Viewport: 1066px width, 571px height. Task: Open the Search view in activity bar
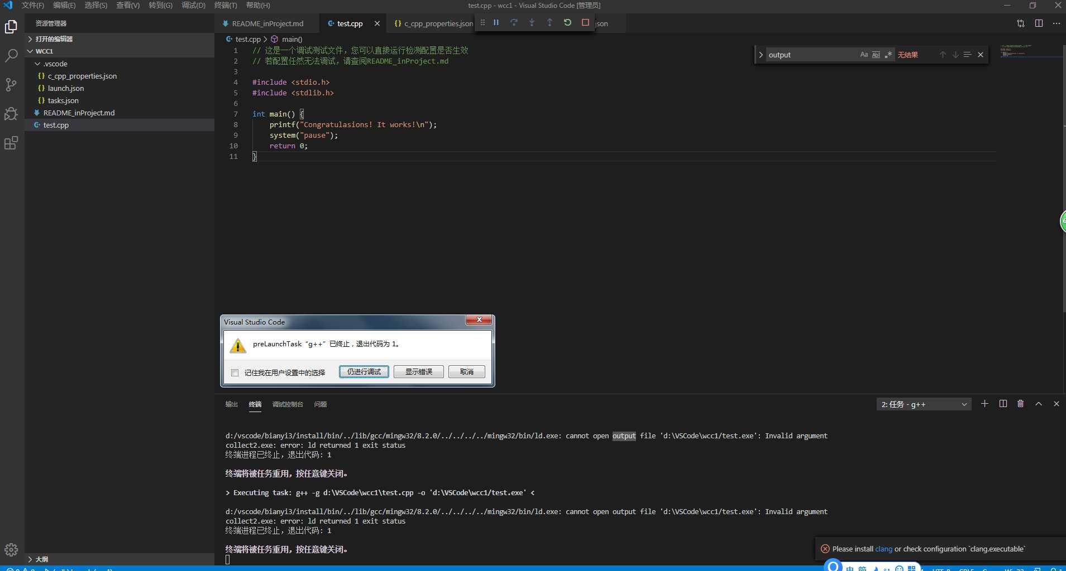pos(11,55)
